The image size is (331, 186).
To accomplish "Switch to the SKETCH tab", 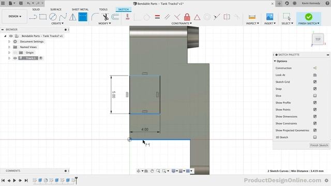I will [x=124, y=9].
